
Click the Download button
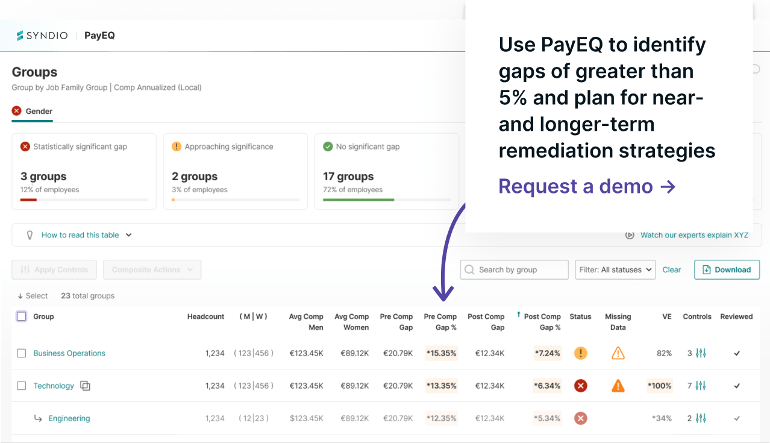tap(727, 270)
